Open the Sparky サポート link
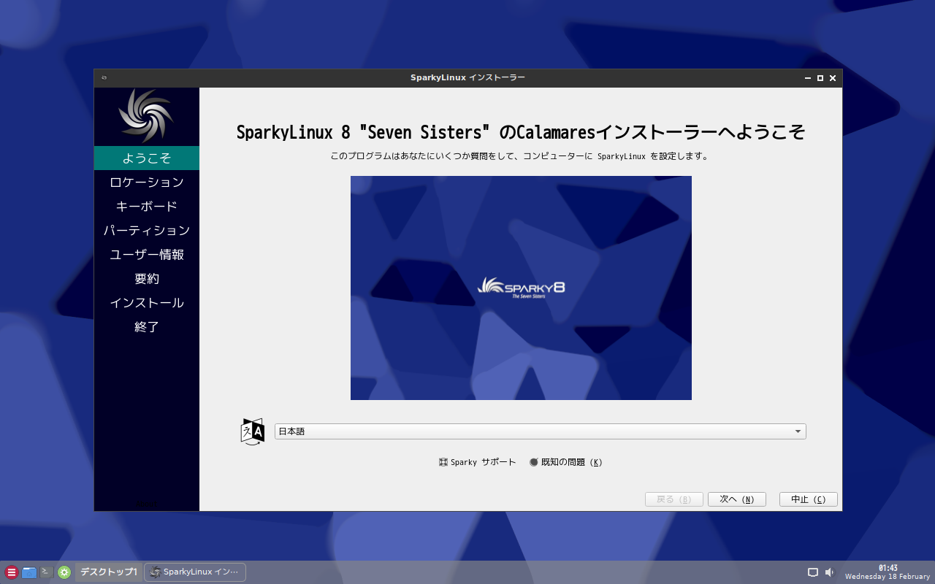The image size is (935, 584). pos(478,462)
